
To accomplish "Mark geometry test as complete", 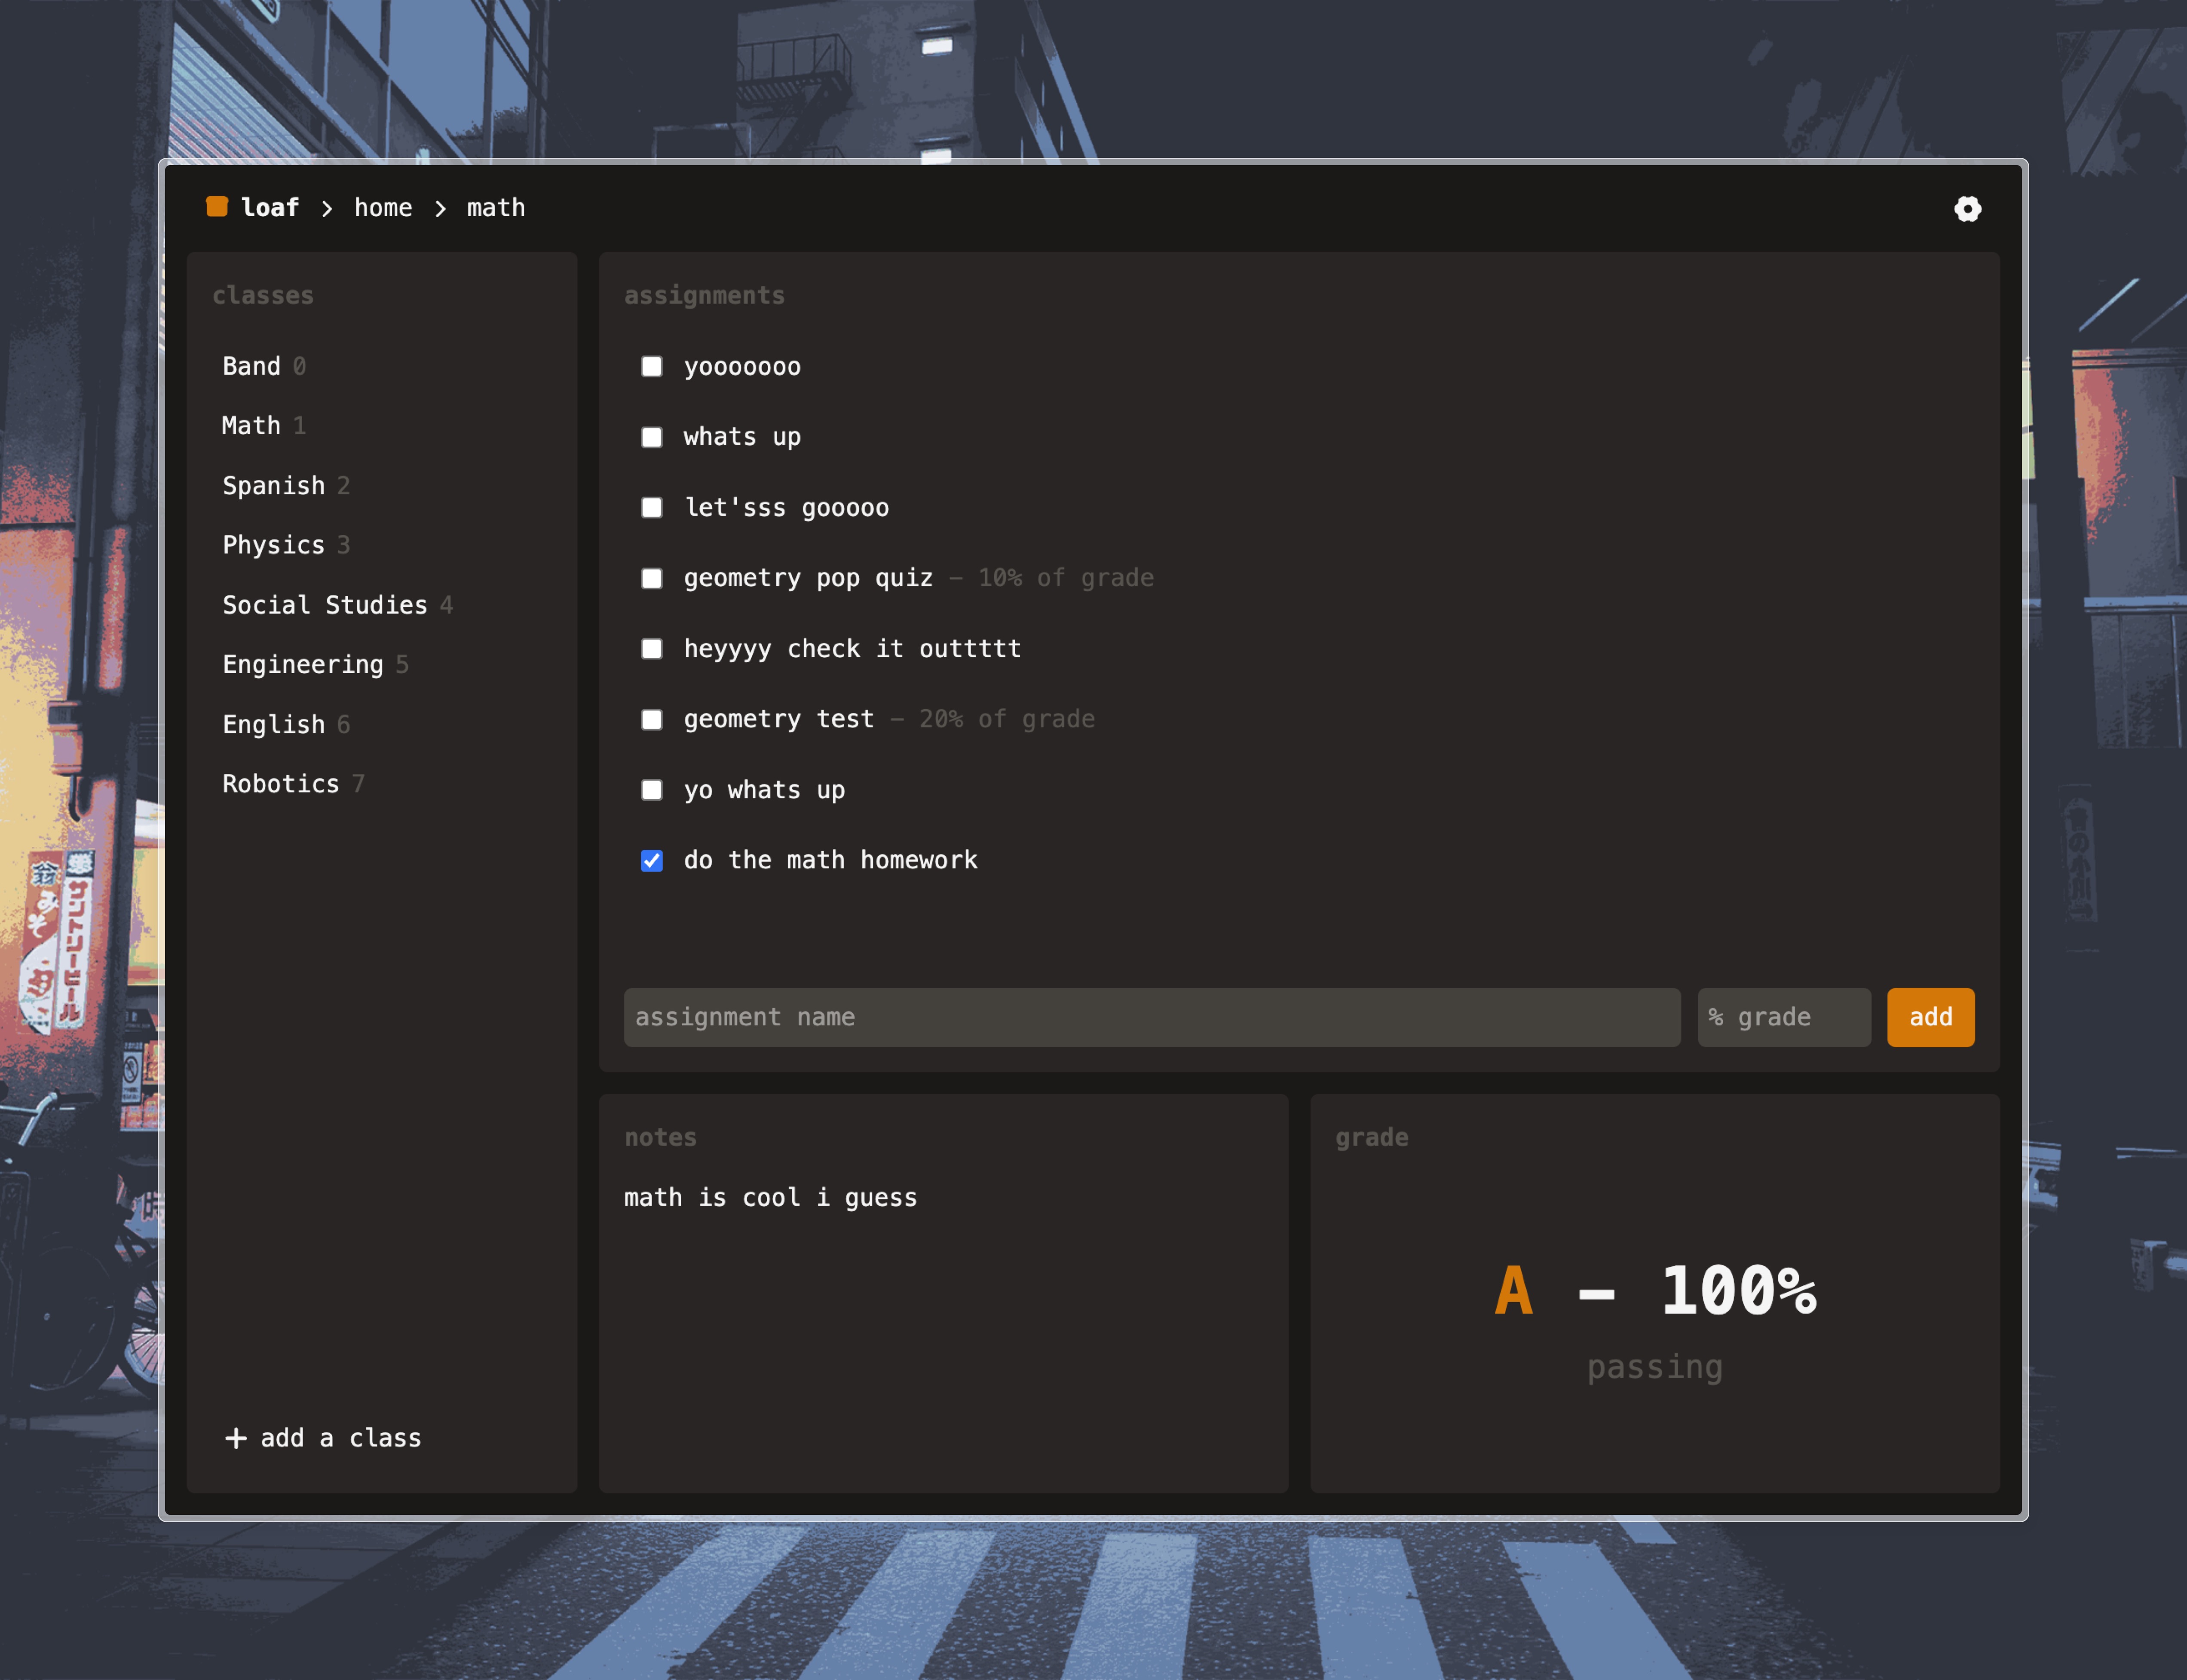I will click(x=652, y=720).
